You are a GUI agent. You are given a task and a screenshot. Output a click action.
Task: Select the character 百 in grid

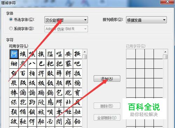(x=23, y=73)
